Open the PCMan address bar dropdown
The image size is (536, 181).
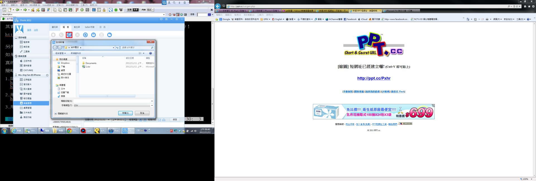[164, 15]
